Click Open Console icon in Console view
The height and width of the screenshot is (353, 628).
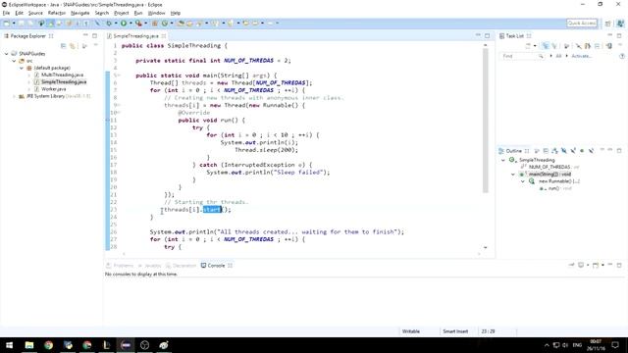click(x=596, y=266)
